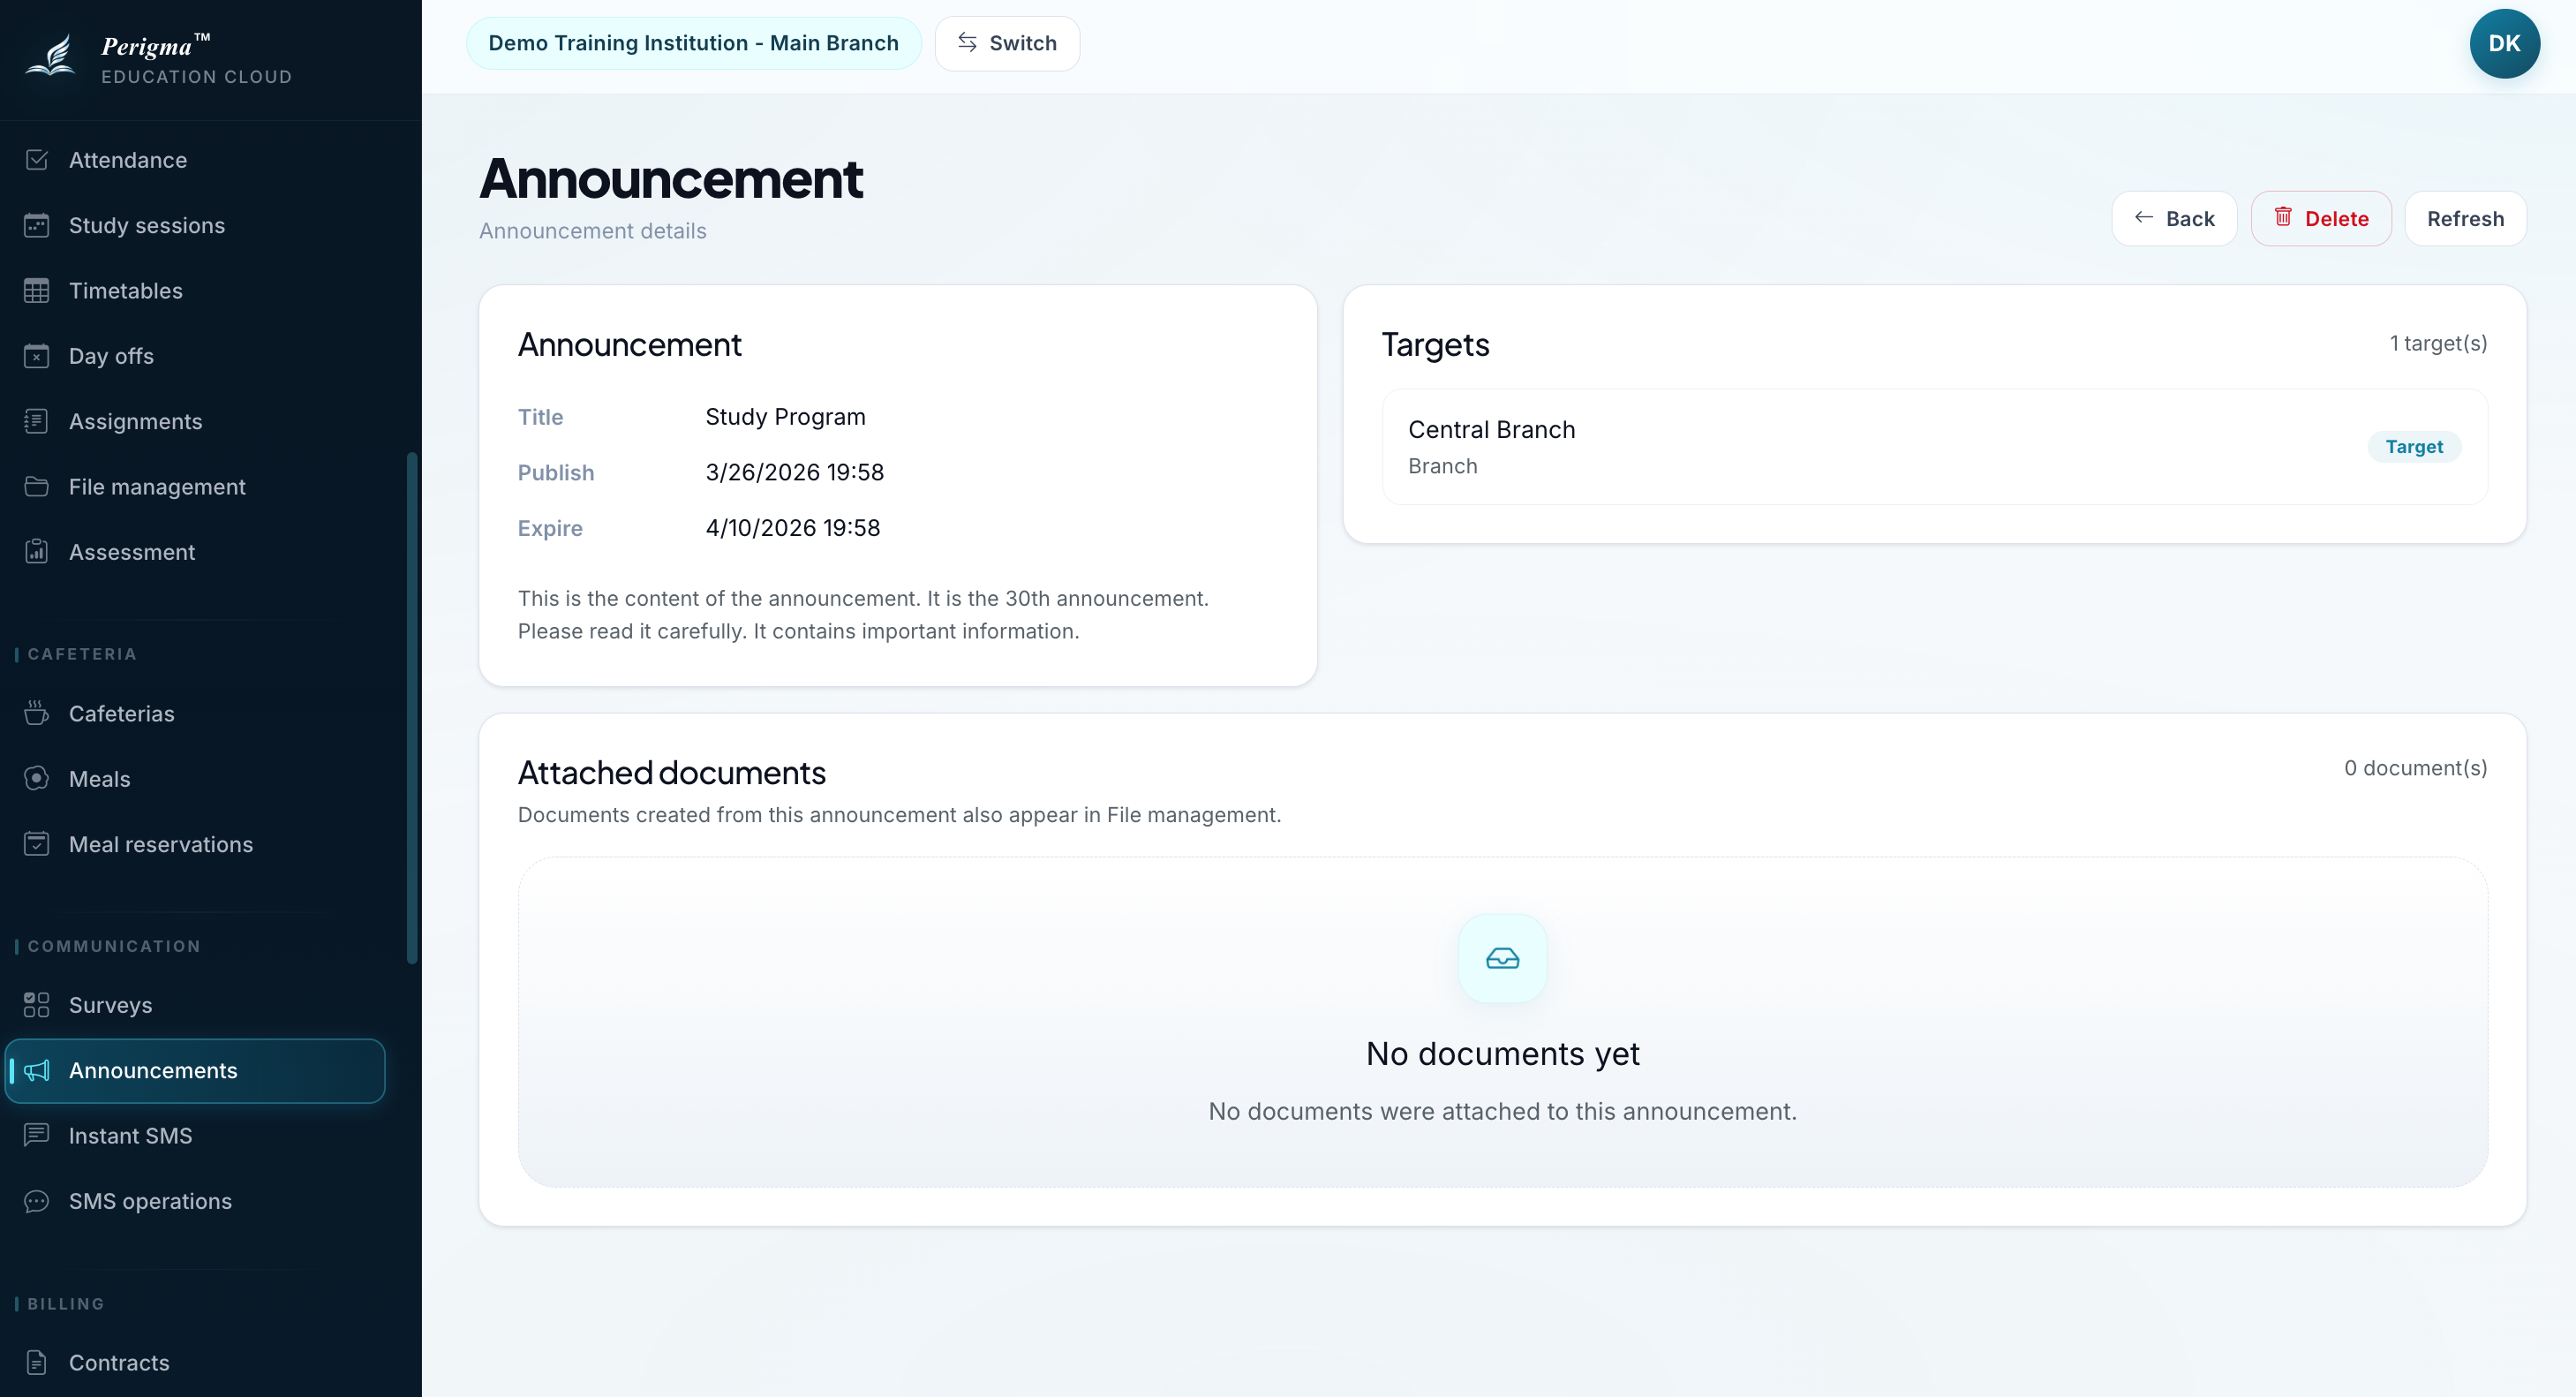Click the Demo Training Institution branch chip
Screen dimensions: 2576x1397
coord(693,43)
